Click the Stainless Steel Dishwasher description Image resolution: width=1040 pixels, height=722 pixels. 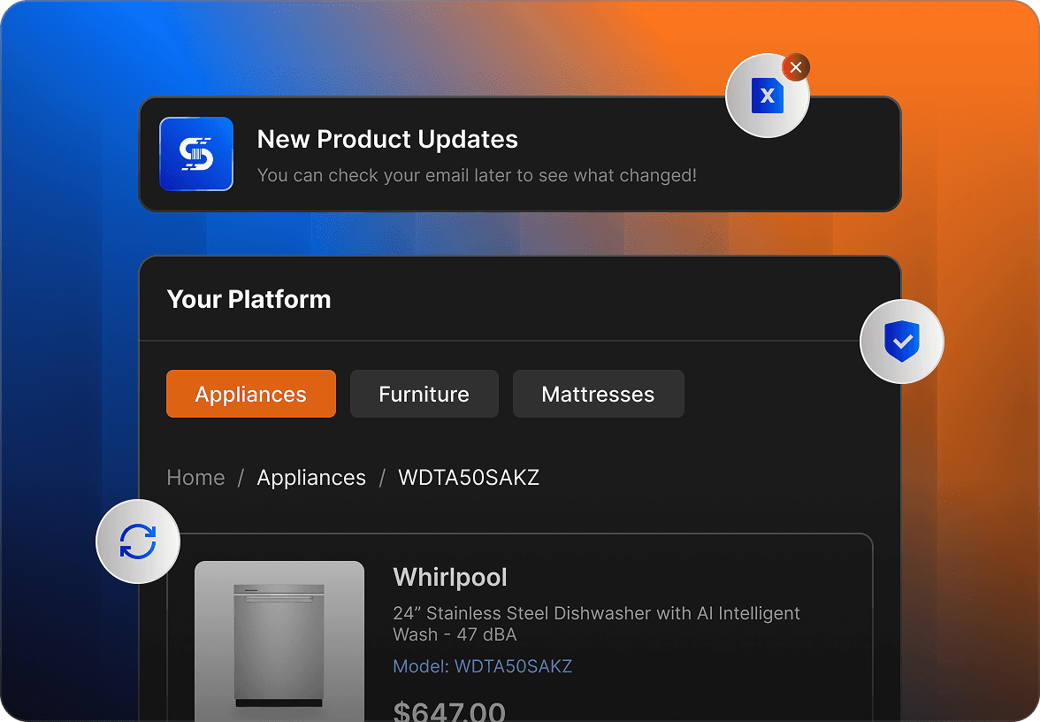[596, 623]
